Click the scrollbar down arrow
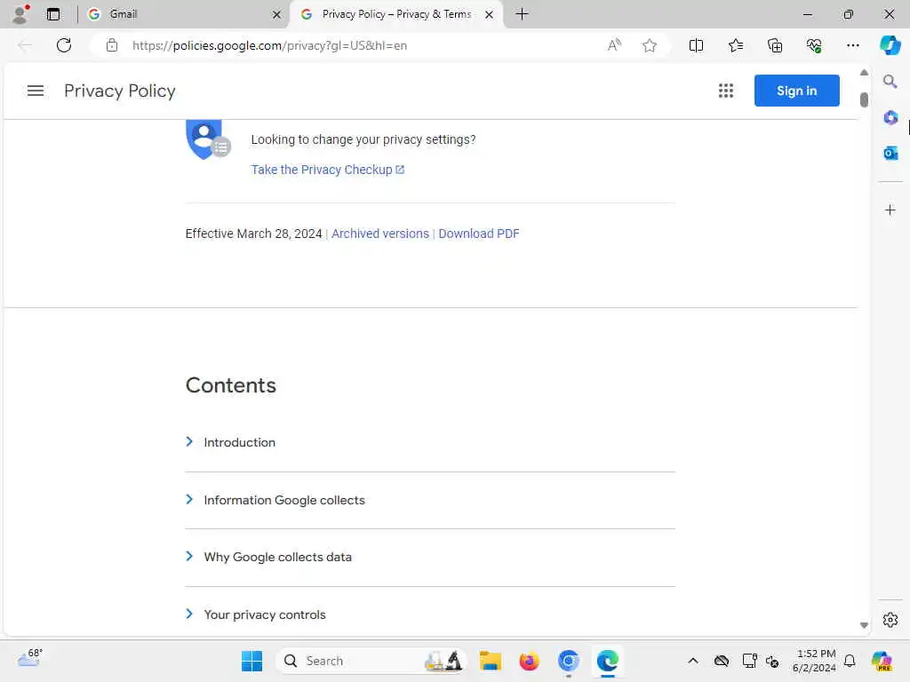The height and width of the screenshot is (682, 910). coord(864,625)
